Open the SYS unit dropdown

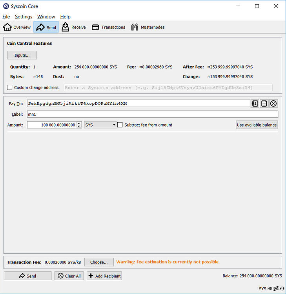(x=100, y=125)
